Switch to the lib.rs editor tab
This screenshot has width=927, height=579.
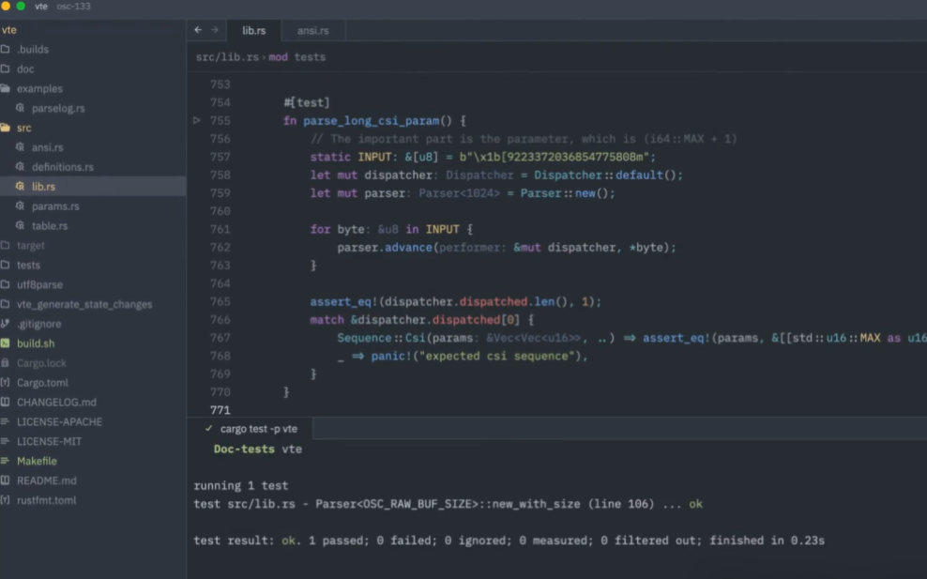[253, 30]
